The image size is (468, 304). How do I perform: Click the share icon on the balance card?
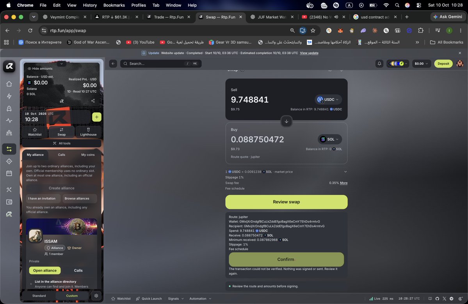coord(93,101)
